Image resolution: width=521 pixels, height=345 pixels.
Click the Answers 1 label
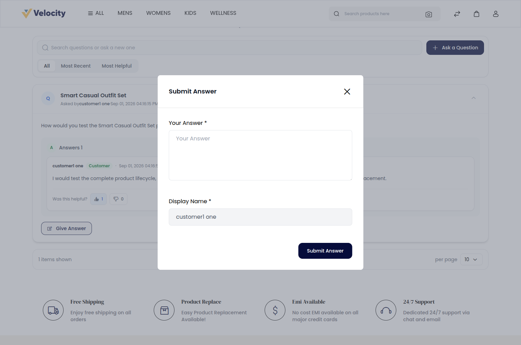(x=71, y=148)
